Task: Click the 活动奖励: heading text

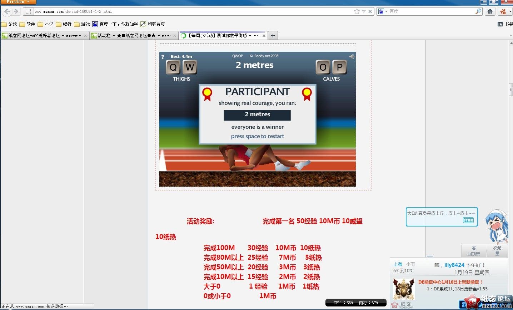Action: click(x=200, y=221)
